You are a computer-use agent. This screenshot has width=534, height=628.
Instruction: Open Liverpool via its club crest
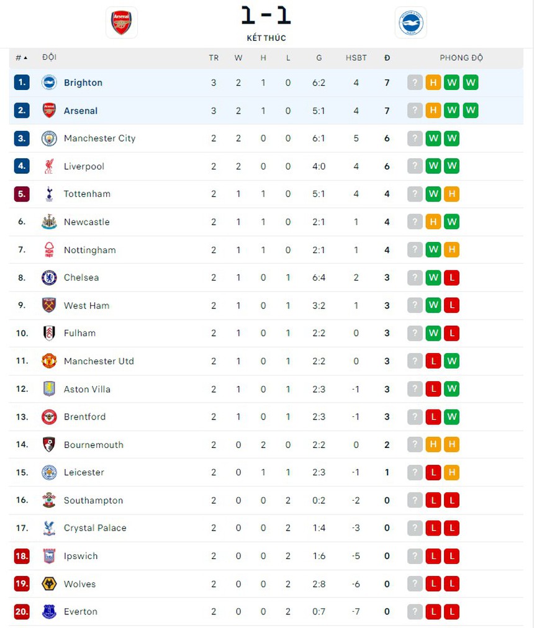click(x=49, y=166)
